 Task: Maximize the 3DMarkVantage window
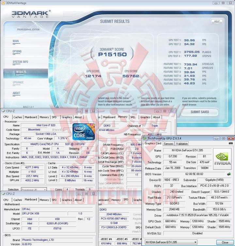point(223,3)
